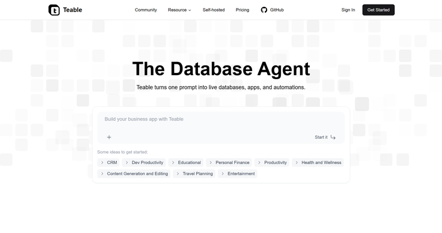
Task: Click the chevron icon beside Educational
Action: coord(173,162)
